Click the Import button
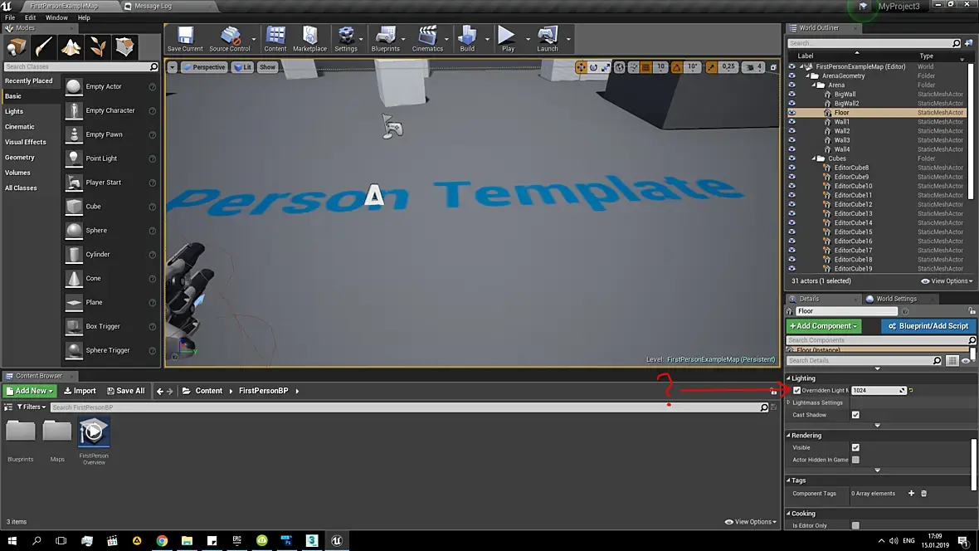Image resolution: width=979 pixels, height=551 pixels. pos(80,391)
